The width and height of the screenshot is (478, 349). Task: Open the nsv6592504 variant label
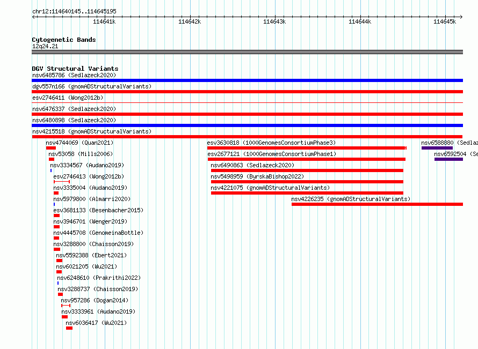pos(456,154)
